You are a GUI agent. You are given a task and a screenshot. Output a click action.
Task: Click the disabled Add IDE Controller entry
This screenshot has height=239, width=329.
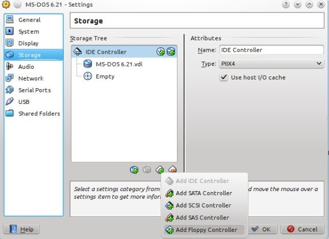(204, 181)
